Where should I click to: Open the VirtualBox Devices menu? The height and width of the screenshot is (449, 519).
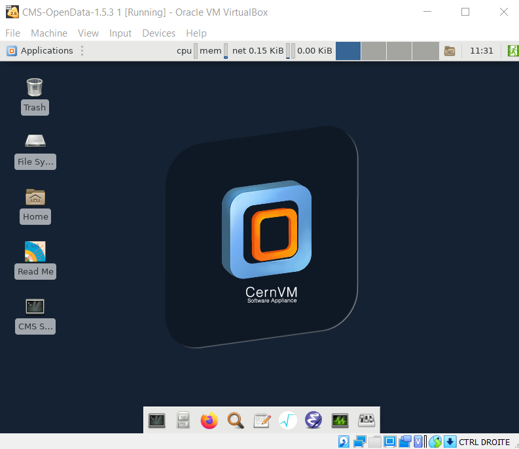click(158, 33)
